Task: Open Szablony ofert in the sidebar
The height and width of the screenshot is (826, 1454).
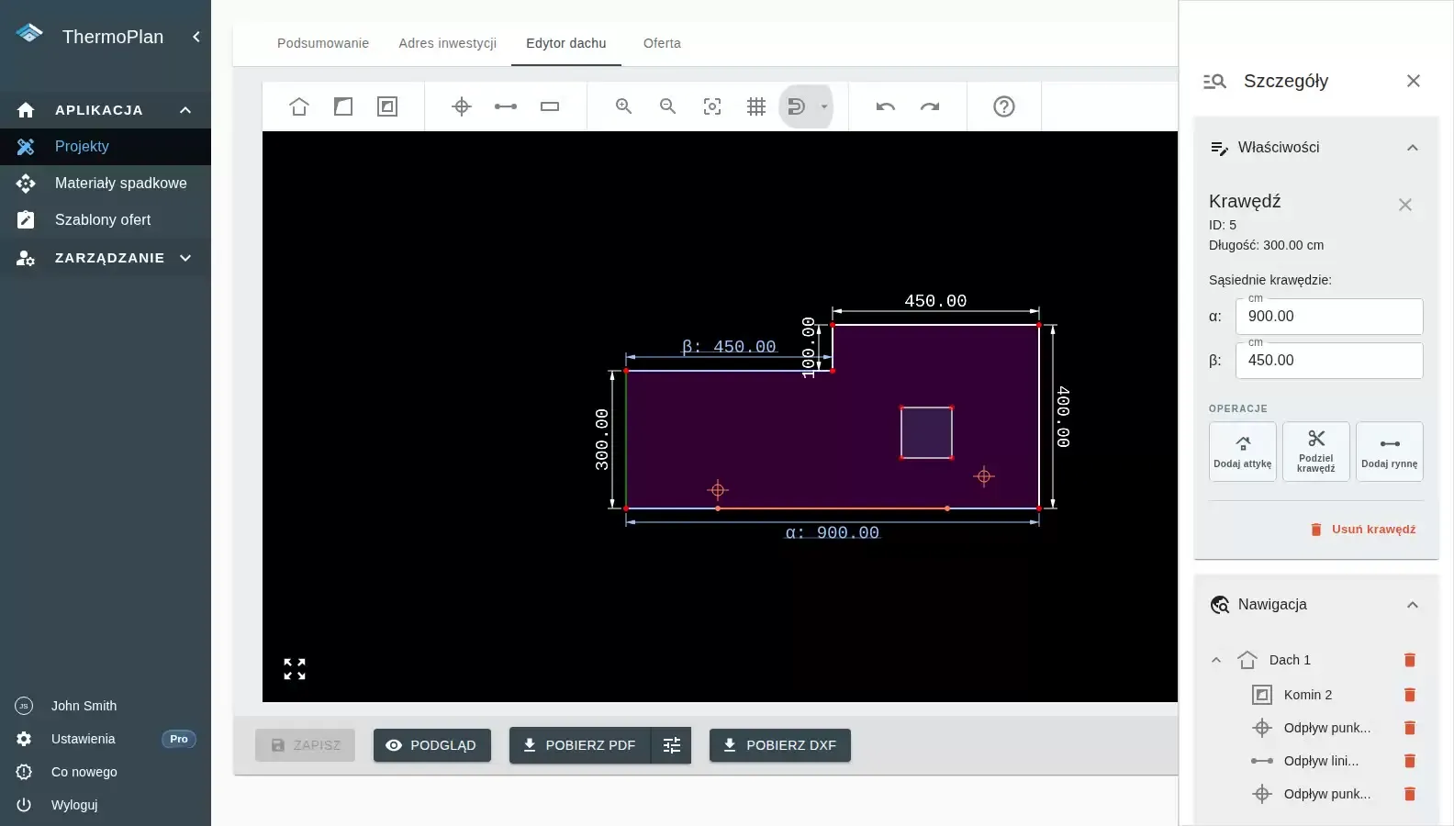Action: click(106, 220)
